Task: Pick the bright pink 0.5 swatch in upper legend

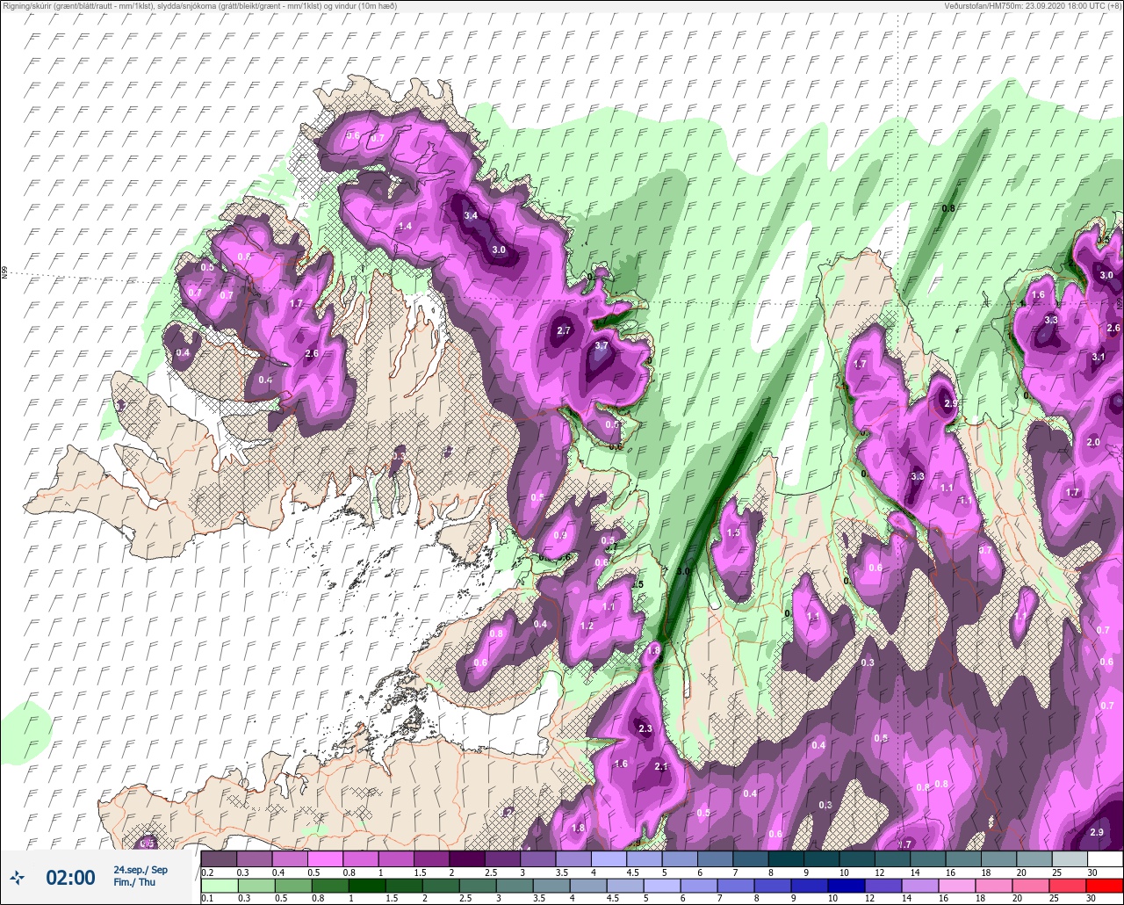Action: pyautogui.click(x=325, y=859)
